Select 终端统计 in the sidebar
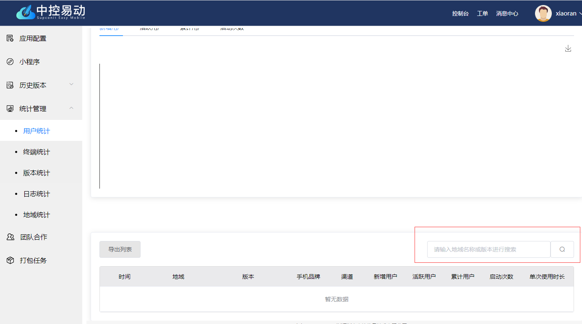582x324 pixels. 37,152
